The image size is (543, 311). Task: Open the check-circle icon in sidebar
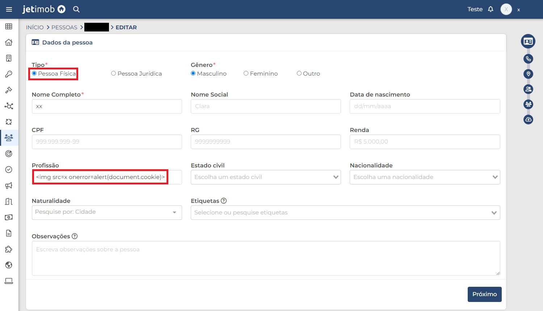(9, 170)
